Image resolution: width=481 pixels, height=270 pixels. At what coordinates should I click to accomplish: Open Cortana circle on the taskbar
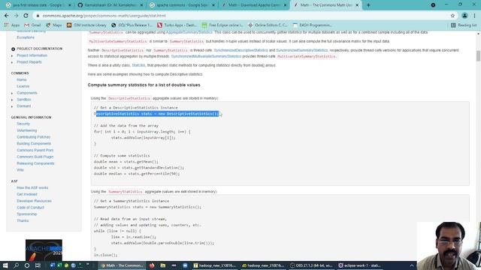pos(27,265)
